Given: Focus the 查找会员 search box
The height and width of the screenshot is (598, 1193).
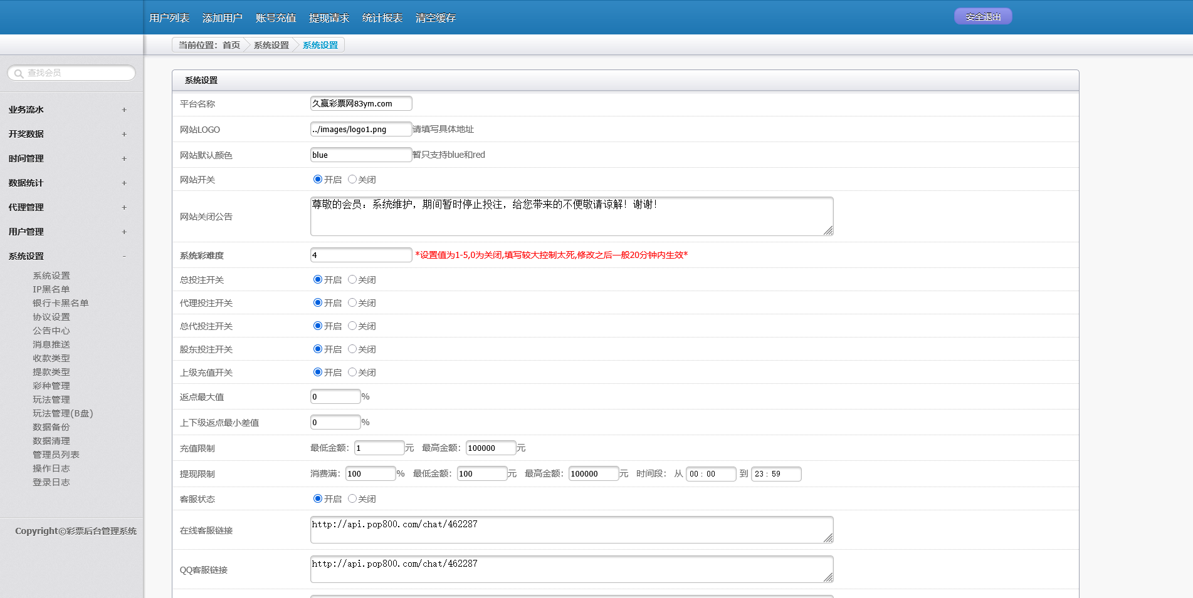Looking at the screenshot, I should pyautogui.click(x=71, y=73).
